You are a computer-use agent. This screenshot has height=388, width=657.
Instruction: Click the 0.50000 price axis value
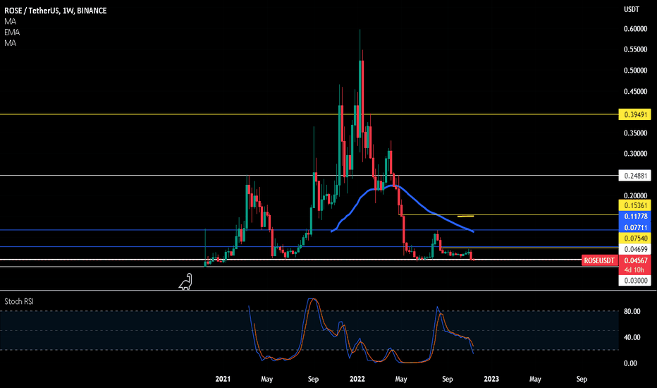(635, 71)
